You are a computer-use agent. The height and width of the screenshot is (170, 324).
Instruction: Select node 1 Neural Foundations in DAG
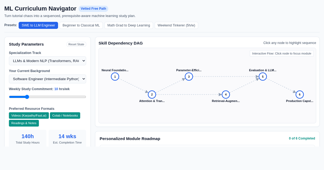coord(115,77)
